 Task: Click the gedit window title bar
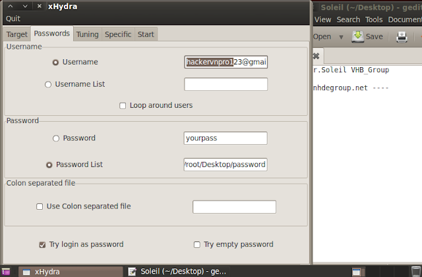coord(367,7)
